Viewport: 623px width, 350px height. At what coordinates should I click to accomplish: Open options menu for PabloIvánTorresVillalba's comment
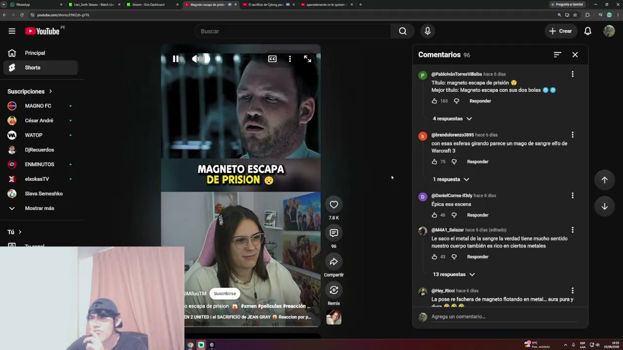572,74
